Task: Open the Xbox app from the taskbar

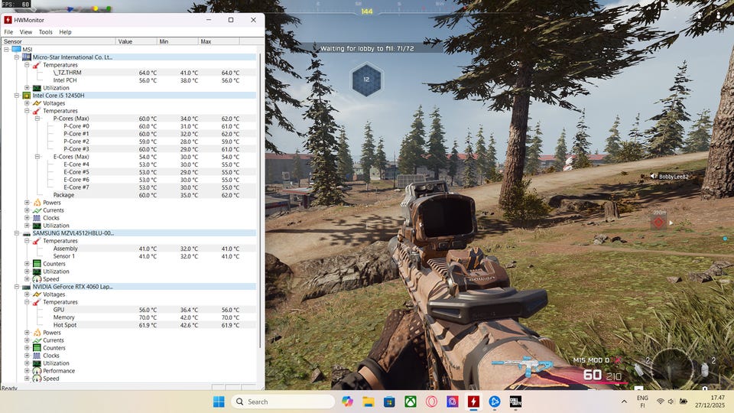Action: click(411, 402)
